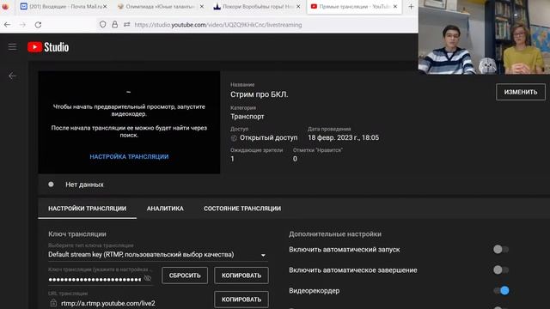The image size is (550, 309).
Task: Click the permissions icon beside the padlock
Action: point(126,25)
